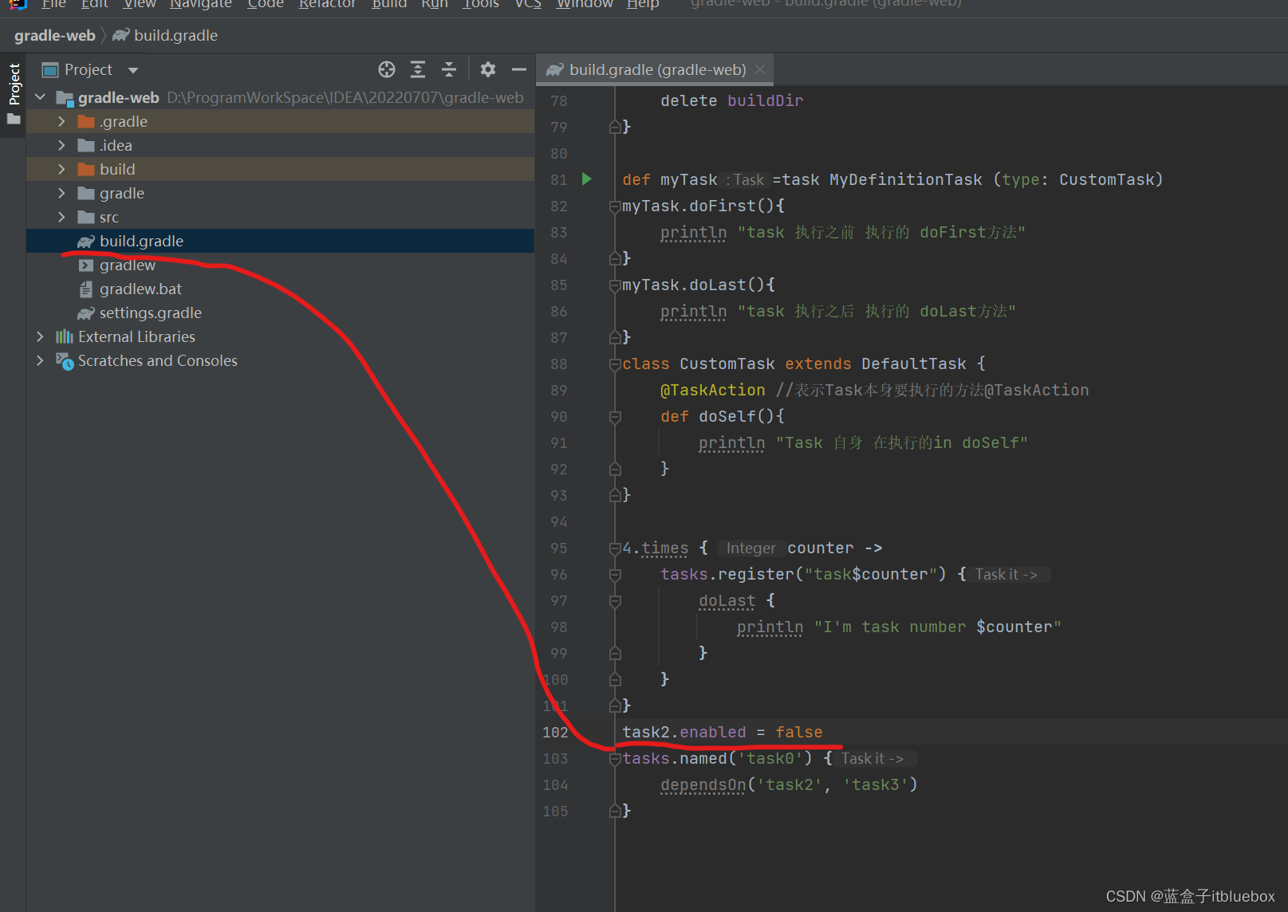Fold doLast closure at line 97
Screen dimensions: 1288x912
(615, 601)
